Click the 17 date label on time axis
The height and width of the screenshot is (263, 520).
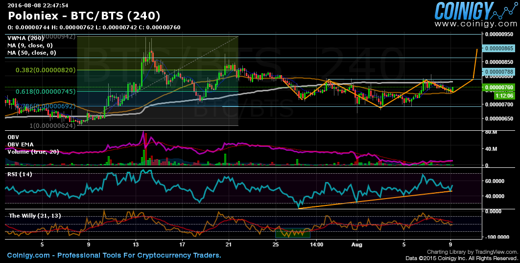[x=183, y=245]
